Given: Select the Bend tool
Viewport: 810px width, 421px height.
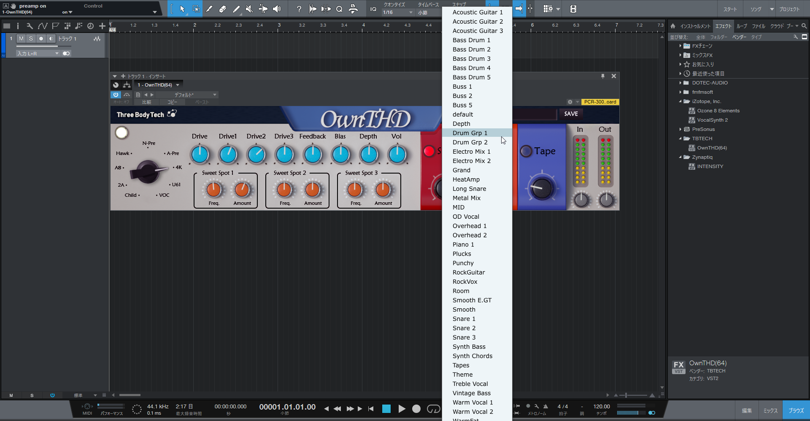Looking at the screenshot, I should click(263, 9).
